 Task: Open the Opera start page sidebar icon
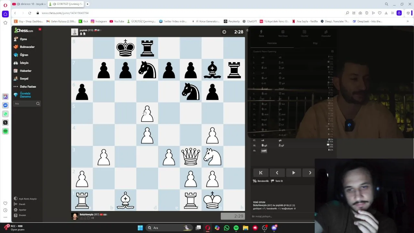[5, 14]
